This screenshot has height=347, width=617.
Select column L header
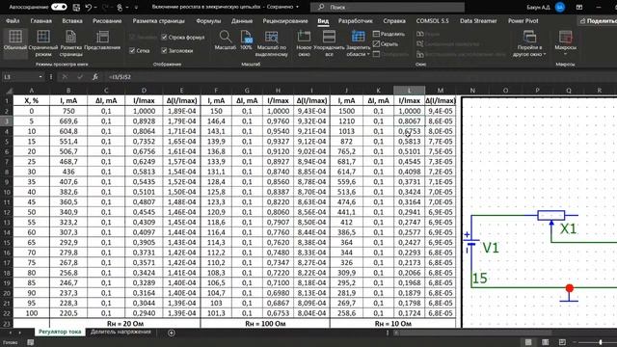pyautogui.click(x=409, y=91)
